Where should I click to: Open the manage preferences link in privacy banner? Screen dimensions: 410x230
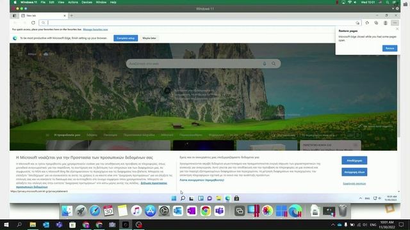(354, 183)
